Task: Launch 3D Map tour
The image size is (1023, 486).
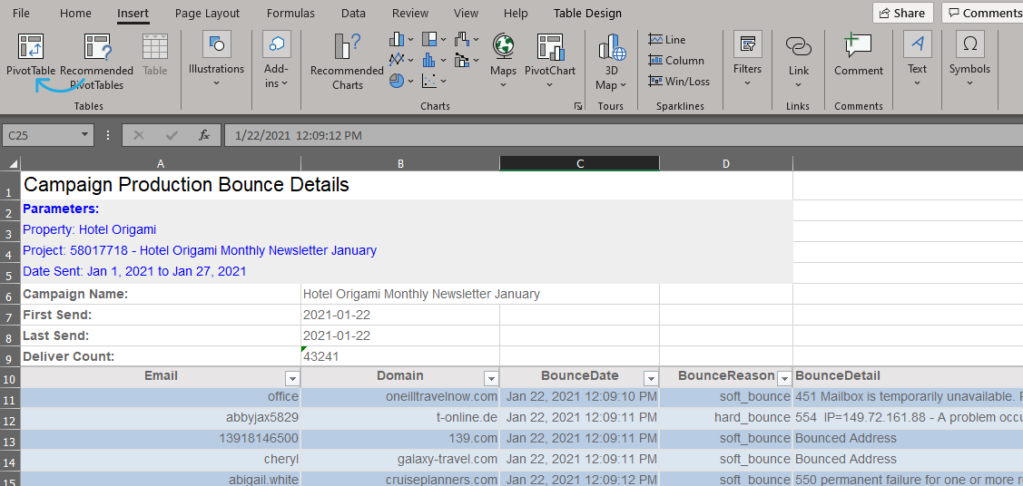Action: 611,61
